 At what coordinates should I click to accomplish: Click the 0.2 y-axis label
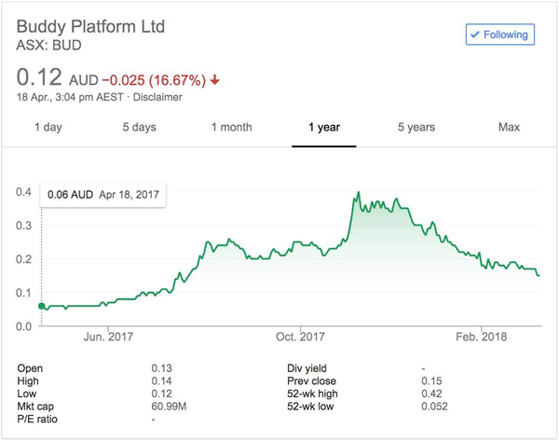(23, 259)
